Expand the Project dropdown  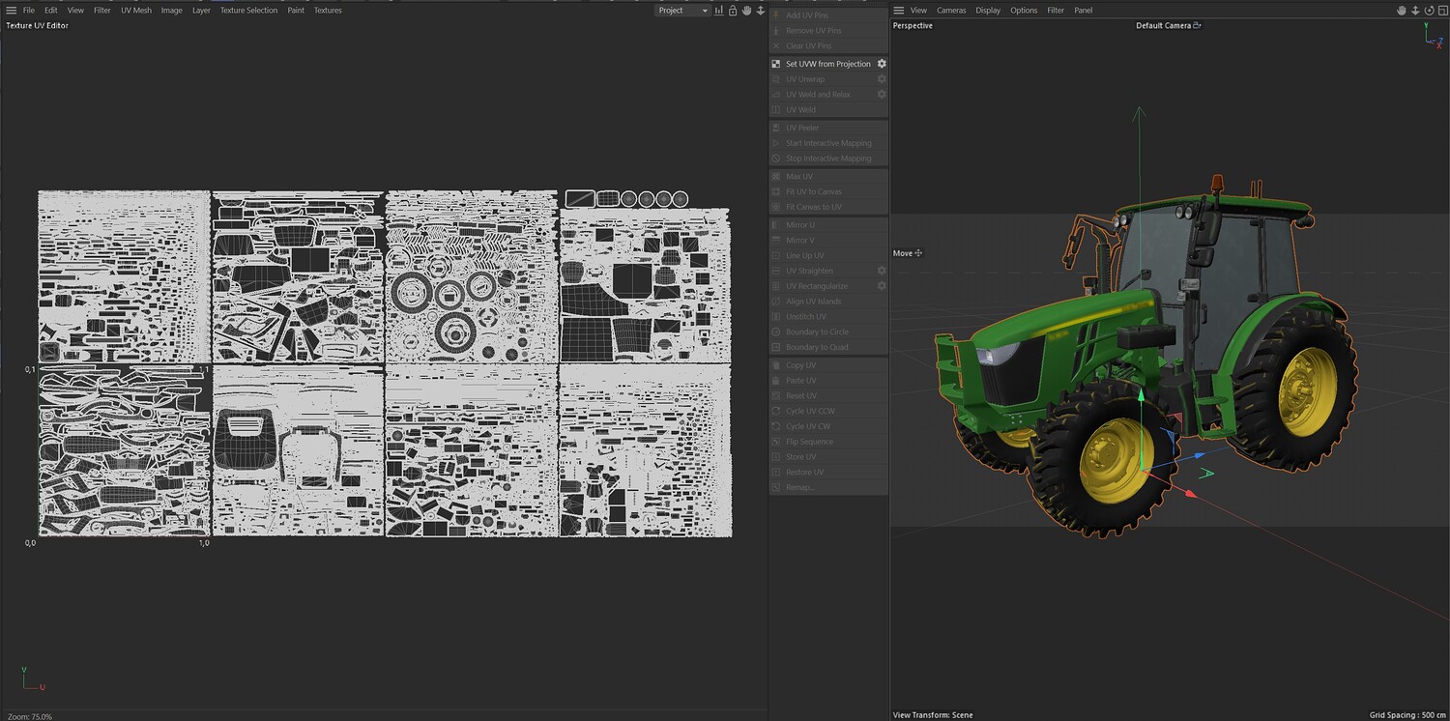pos(682,11)
